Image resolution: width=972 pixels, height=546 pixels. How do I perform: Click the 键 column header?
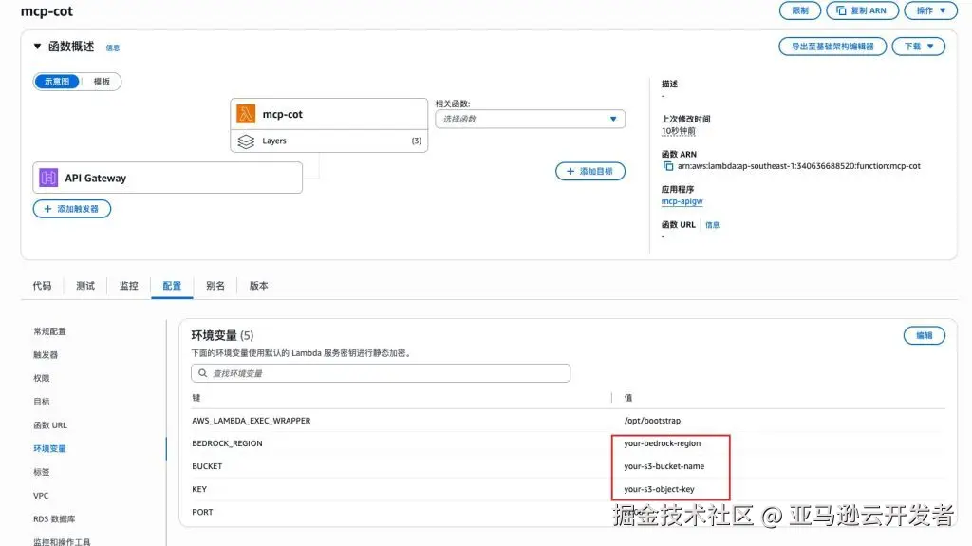(196, 398)
